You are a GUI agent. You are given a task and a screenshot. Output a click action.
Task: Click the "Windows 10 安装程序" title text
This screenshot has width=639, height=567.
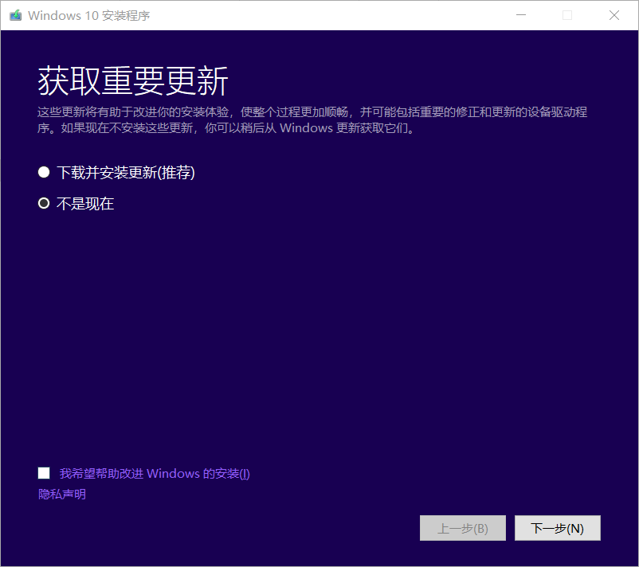(89, 15)
